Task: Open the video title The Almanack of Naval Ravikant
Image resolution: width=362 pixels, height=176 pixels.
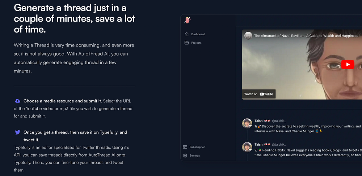Action: pyautogui.click(x=306, y=36)
